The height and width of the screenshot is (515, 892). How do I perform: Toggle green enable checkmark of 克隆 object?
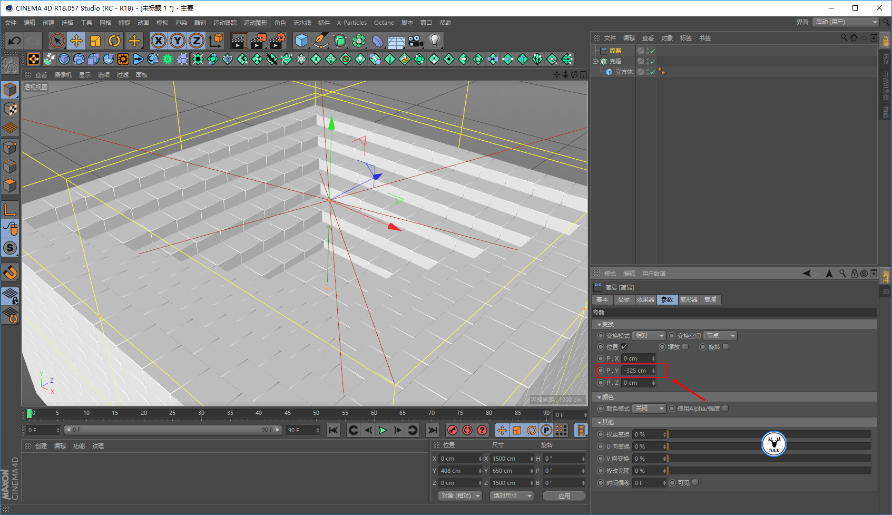[x=652, y=61]
